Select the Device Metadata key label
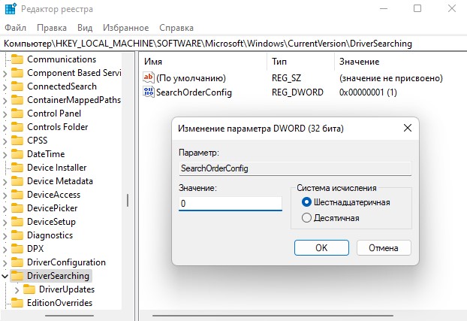Screen dimensions: 467x321 coord(60,181)
